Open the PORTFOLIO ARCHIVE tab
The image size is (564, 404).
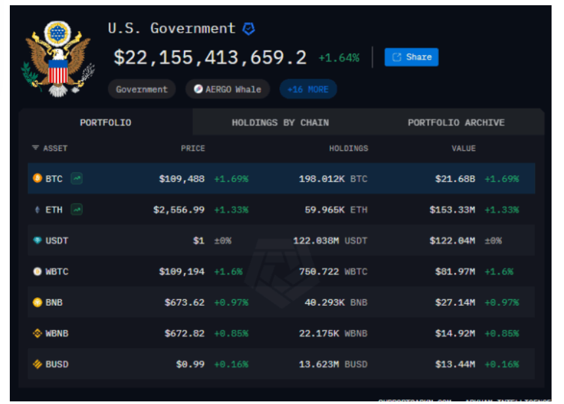456,122
